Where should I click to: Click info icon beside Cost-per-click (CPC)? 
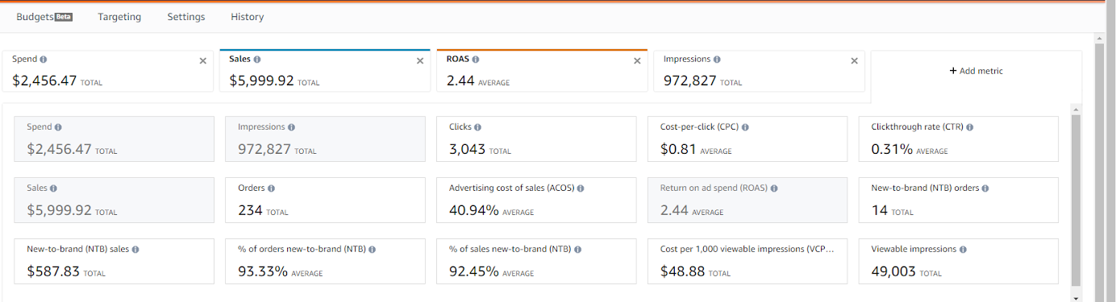pyautogui.click(x=745, y=127)
